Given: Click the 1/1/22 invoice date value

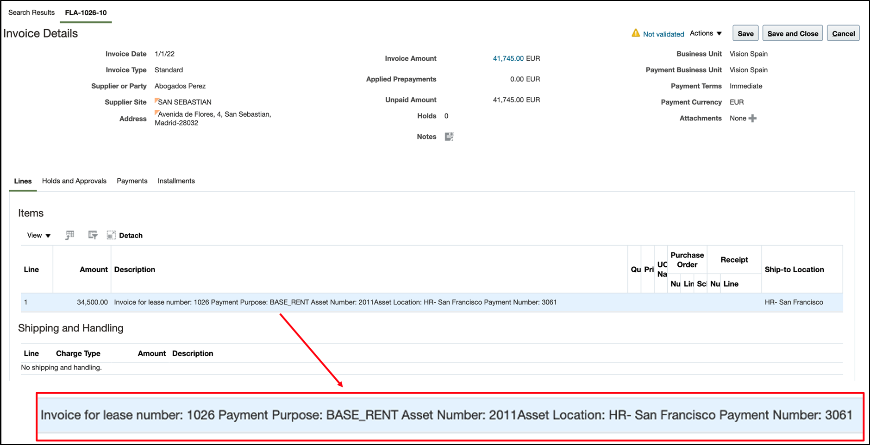Looking at the screenshot, I should coord(164,54).
